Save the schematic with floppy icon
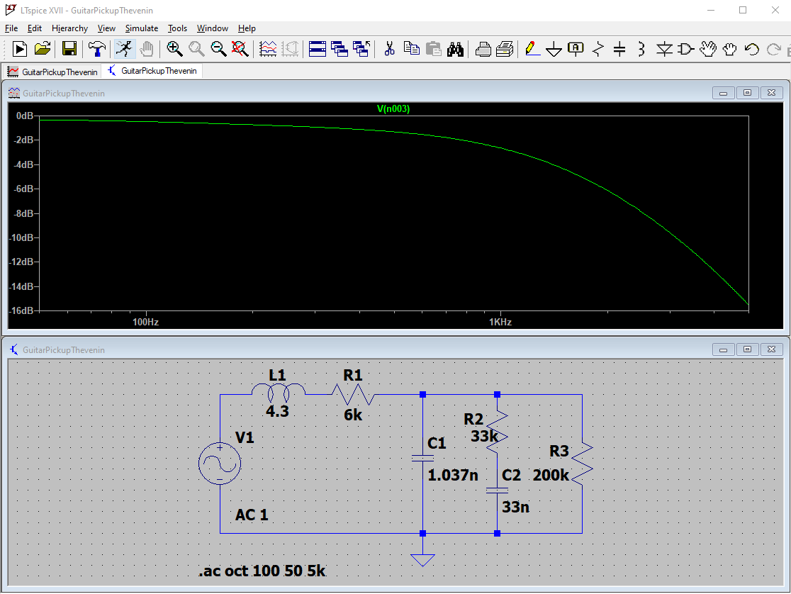 coord(69,49)
